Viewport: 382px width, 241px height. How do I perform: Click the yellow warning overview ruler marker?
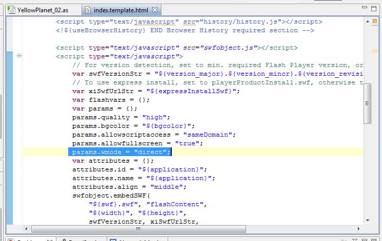(x=375, y=51)
